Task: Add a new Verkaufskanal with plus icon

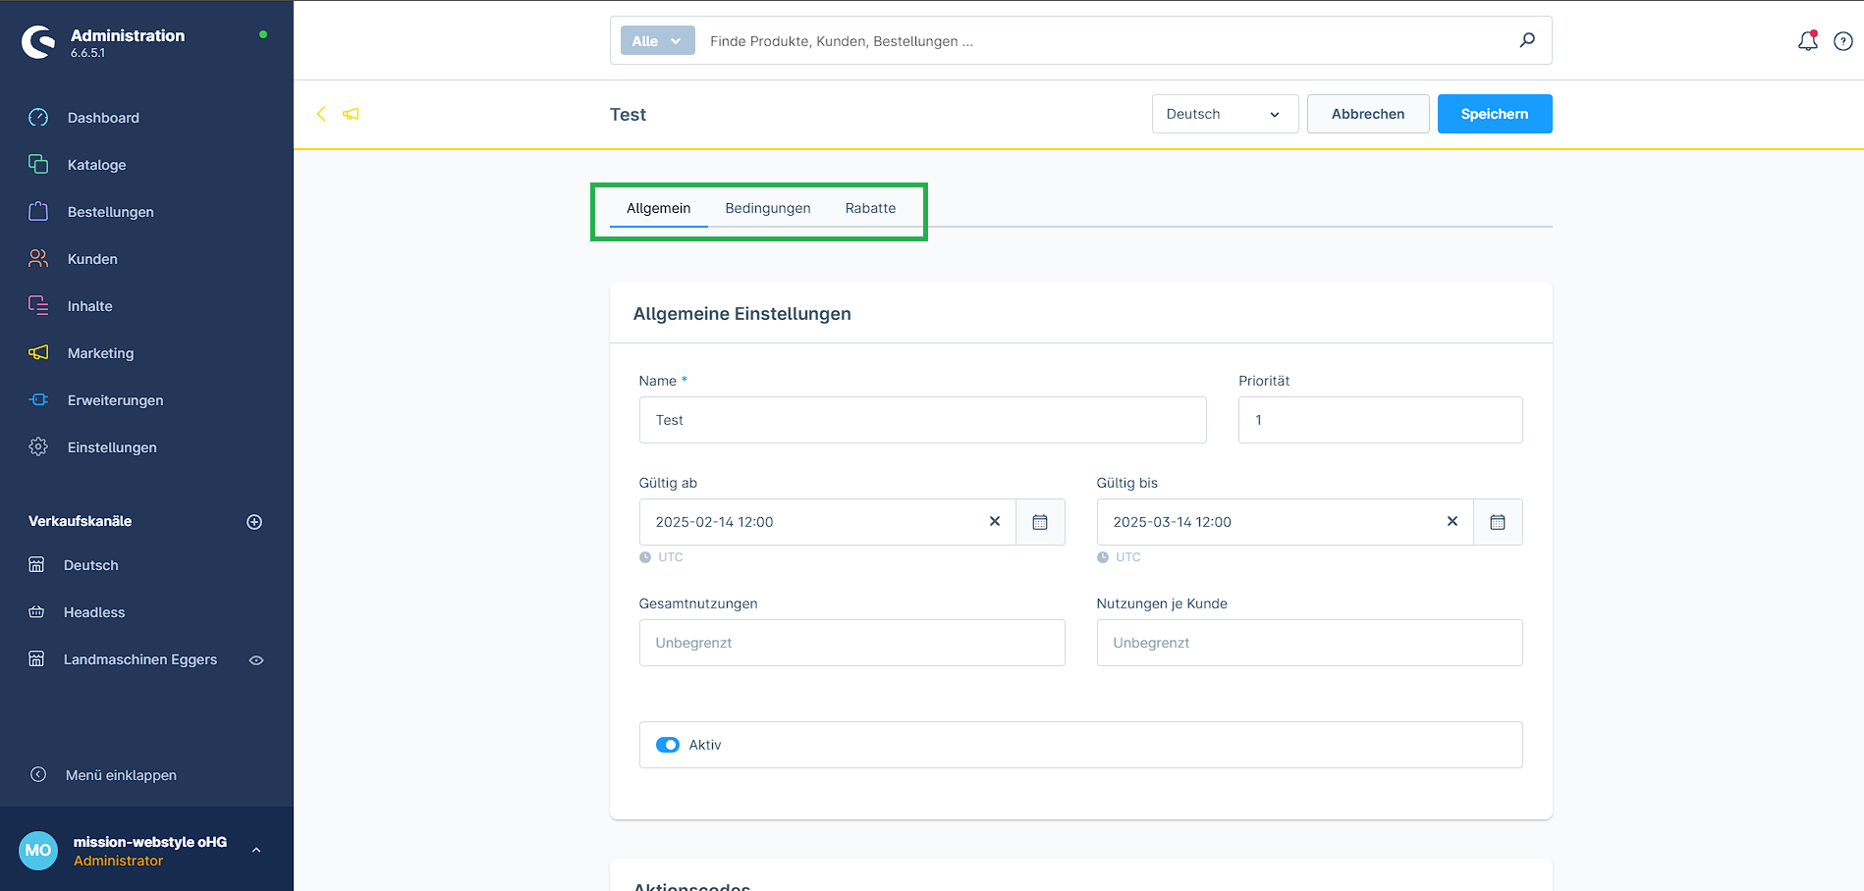Action: tap(254, 522)
